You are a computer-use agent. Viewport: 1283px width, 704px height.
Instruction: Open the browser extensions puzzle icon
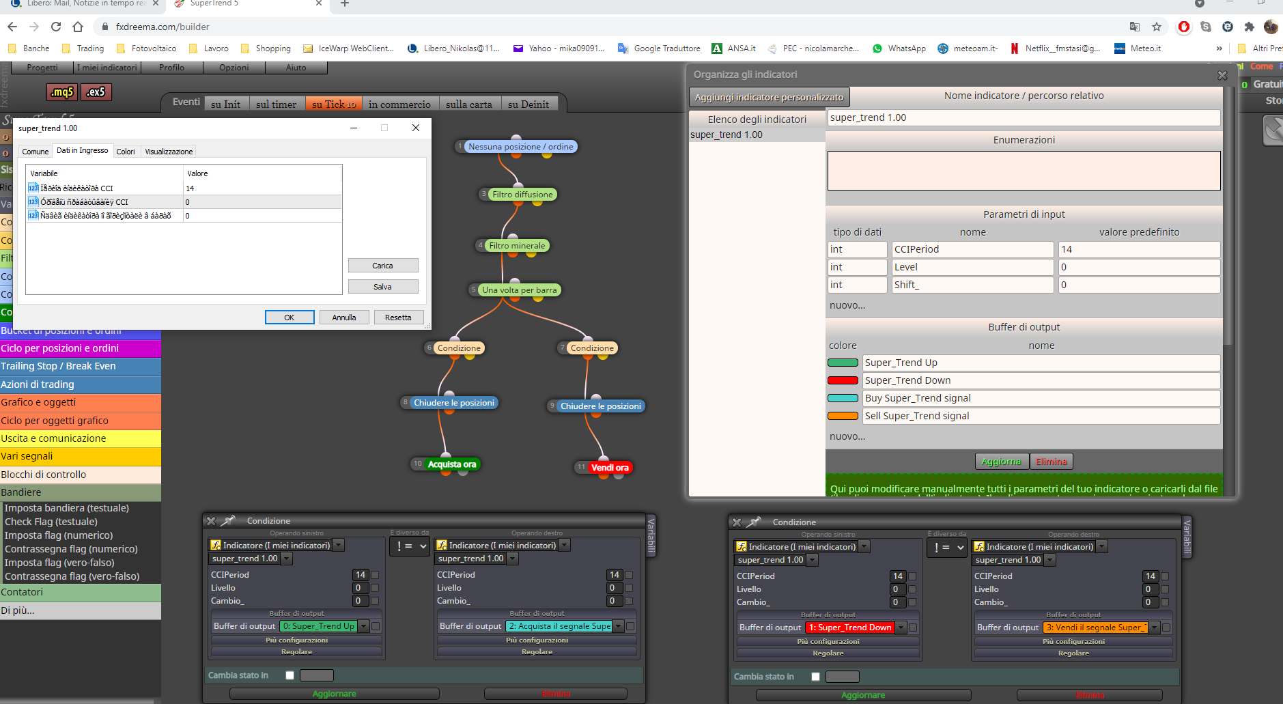pos(1249,27)
